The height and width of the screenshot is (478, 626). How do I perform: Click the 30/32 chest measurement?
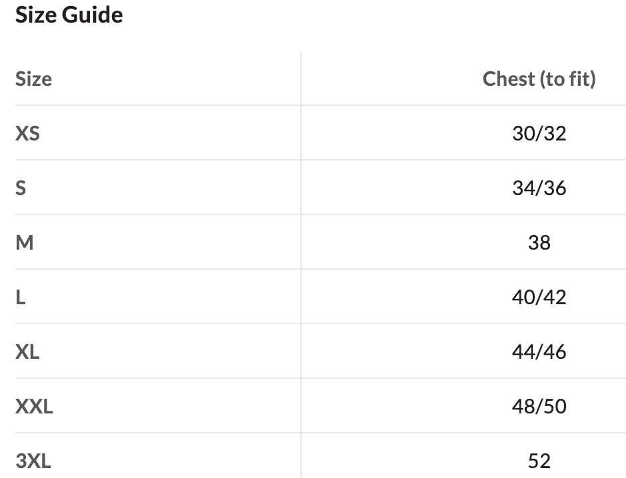tap(539, 134)
